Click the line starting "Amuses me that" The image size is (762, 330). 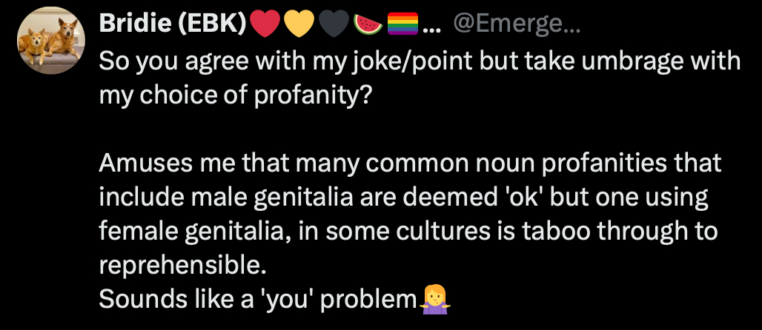410,163
